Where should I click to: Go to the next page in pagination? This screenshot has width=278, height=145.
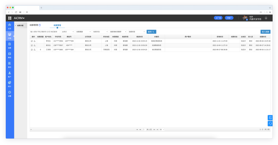154,130
